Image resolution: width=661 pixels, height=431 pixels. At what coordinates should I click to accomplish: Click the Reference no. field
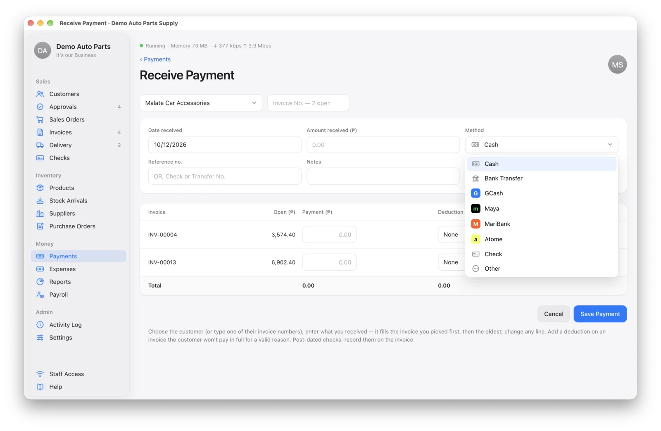[x=225, y=176]
